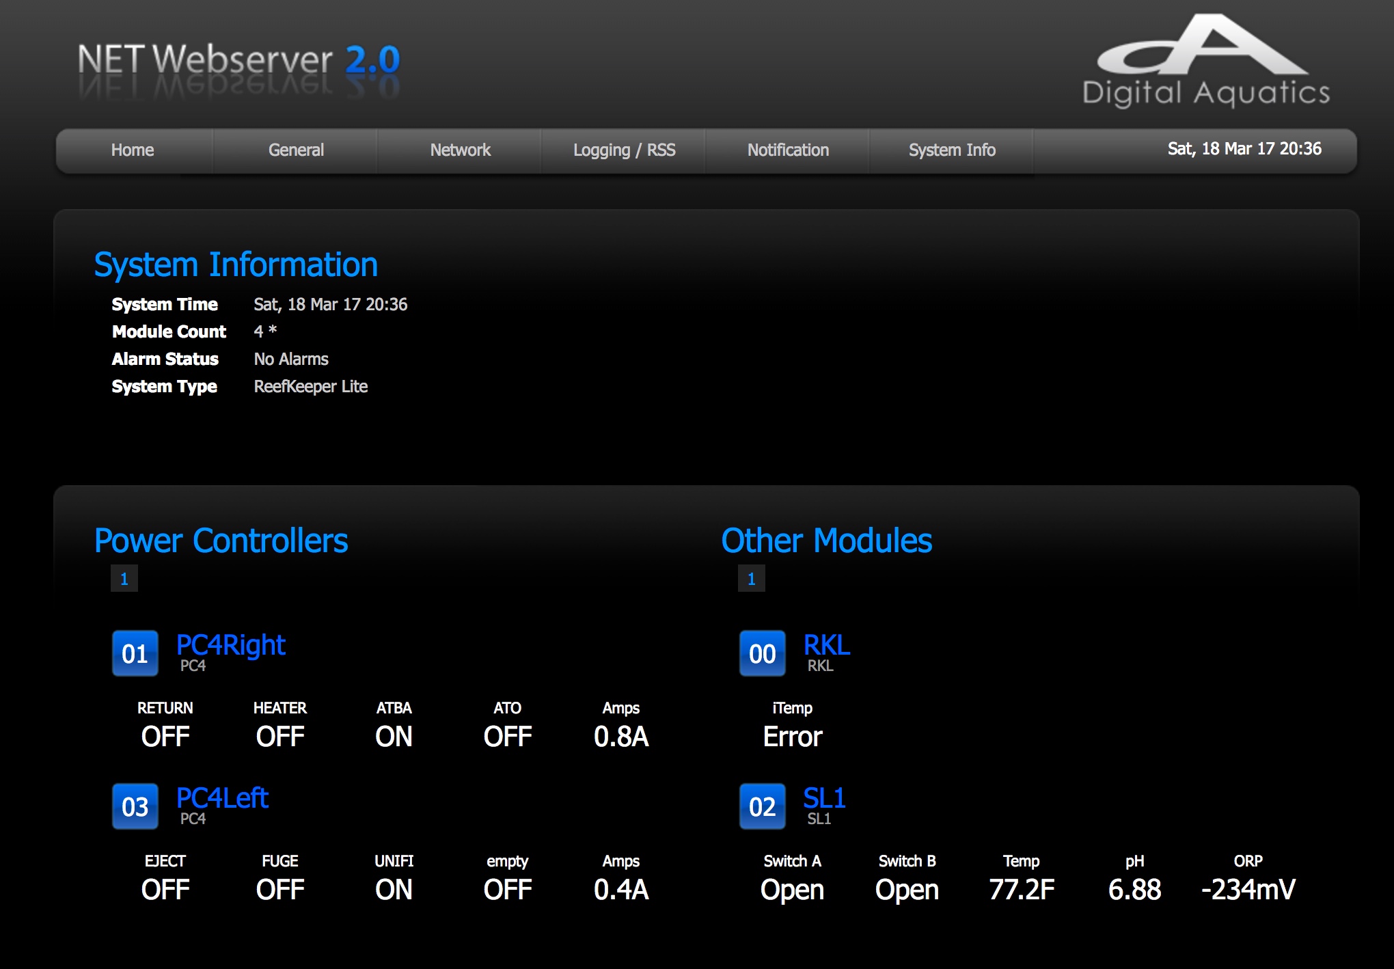Click the 00 RKL module badge
This screenshot has height=969, width=1394.
click(x=762, y=653)
